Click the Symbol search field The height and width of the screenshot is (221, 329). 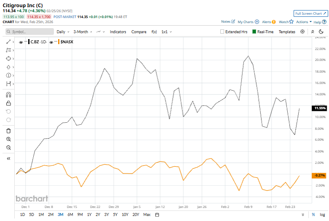pyautogui.click(x=29, y=32)
